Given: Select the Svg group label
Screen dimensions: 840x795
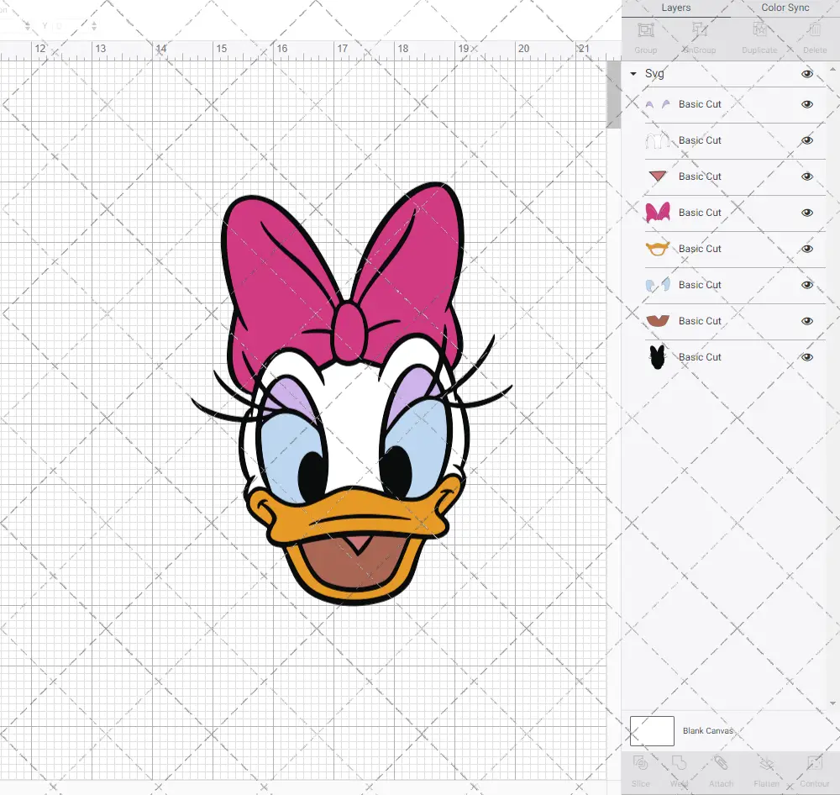Looking at the screenshot, I should (654, 74).
